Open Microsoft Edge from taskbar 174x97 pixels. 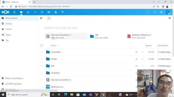coord(66,95)
